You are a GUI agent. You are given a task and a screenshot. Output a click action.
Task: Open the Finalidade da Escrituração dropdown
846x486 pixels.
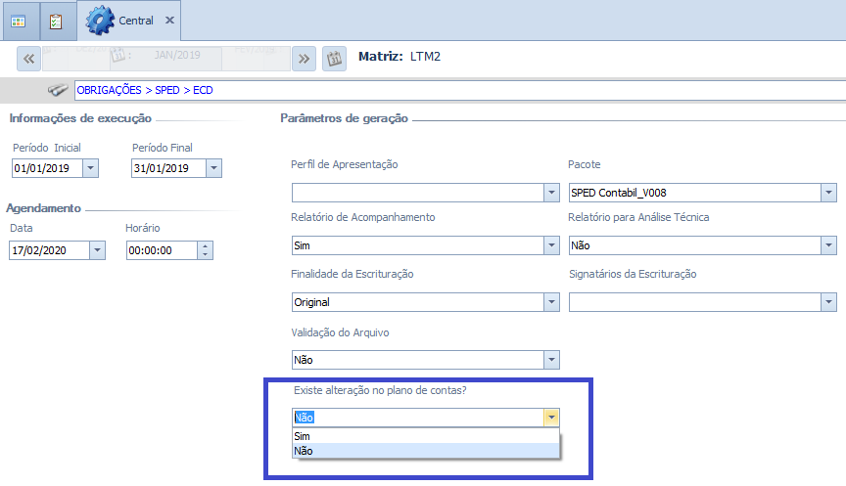551,302
